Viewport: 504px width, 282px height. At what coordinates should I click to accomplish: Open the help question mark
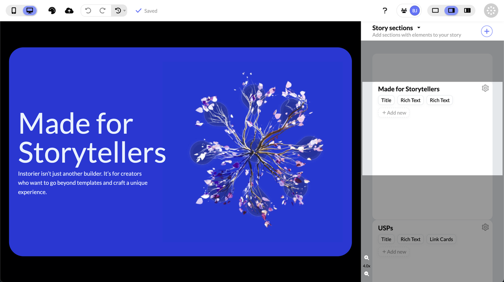tap(385, 11)
